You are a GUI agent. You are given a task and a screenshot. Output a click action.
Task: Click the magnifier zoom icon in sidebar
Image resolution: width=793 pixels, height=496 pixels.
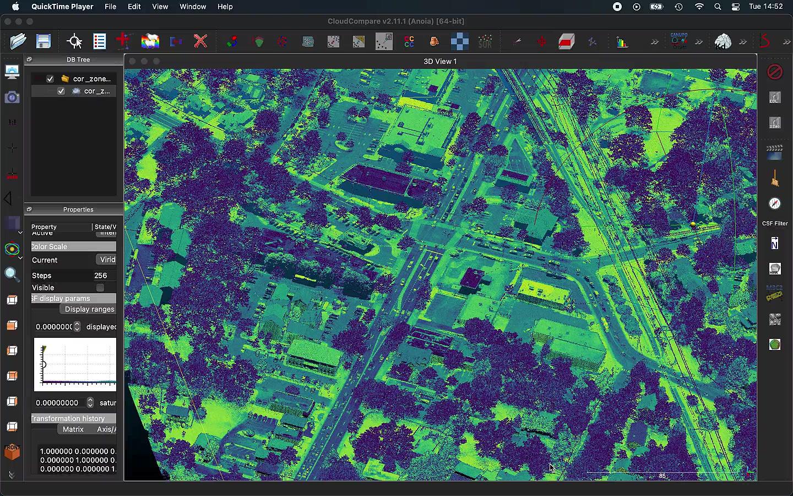tap(12, 274)
